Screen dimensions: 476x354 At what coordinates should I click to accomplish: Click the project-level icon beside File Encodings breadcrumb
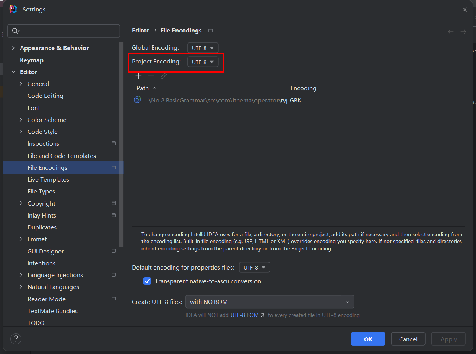tap(210, 31)
